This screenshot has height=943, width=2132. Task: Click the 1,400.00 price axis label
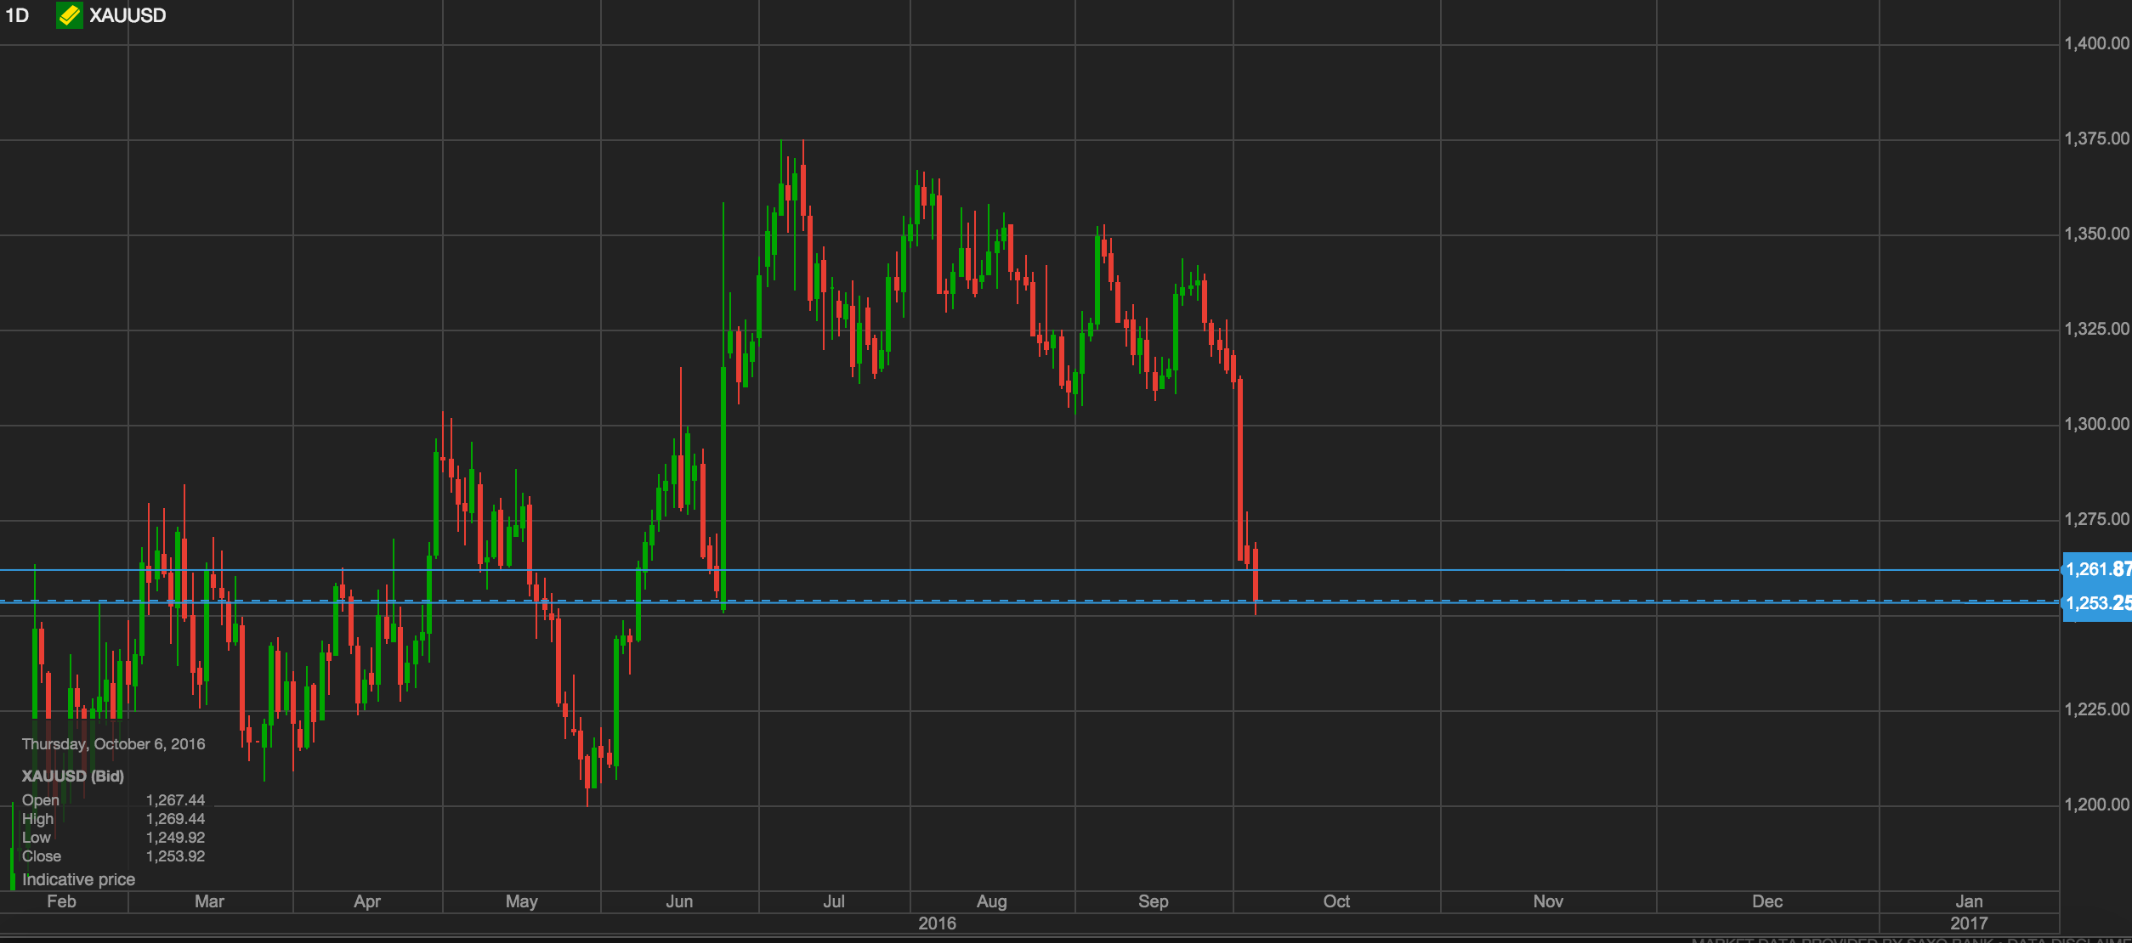click(2096, 43)
